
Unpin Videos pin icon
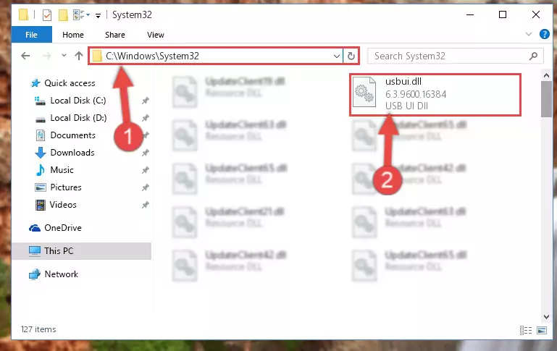[145, 205]
